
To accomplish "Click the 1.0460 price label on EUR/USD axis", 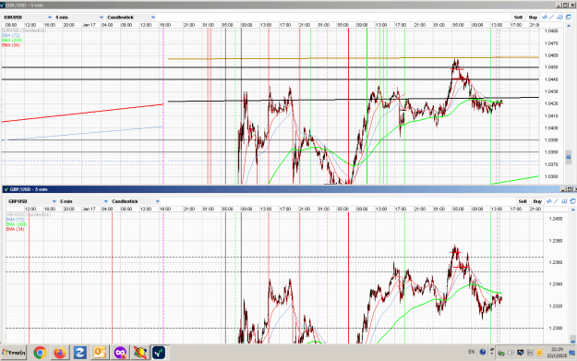I will click(x=551, y=55).
